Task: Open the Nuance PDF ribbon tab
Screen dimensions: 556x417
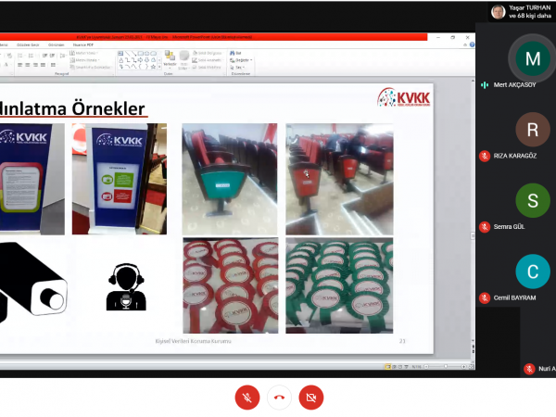Action: pos(83,45)
